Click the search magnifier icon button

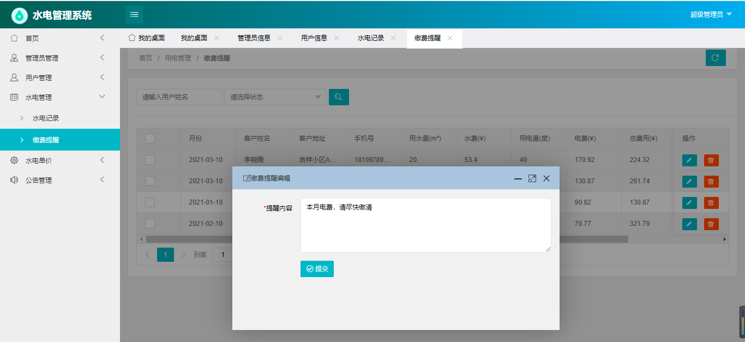point(339,97)
